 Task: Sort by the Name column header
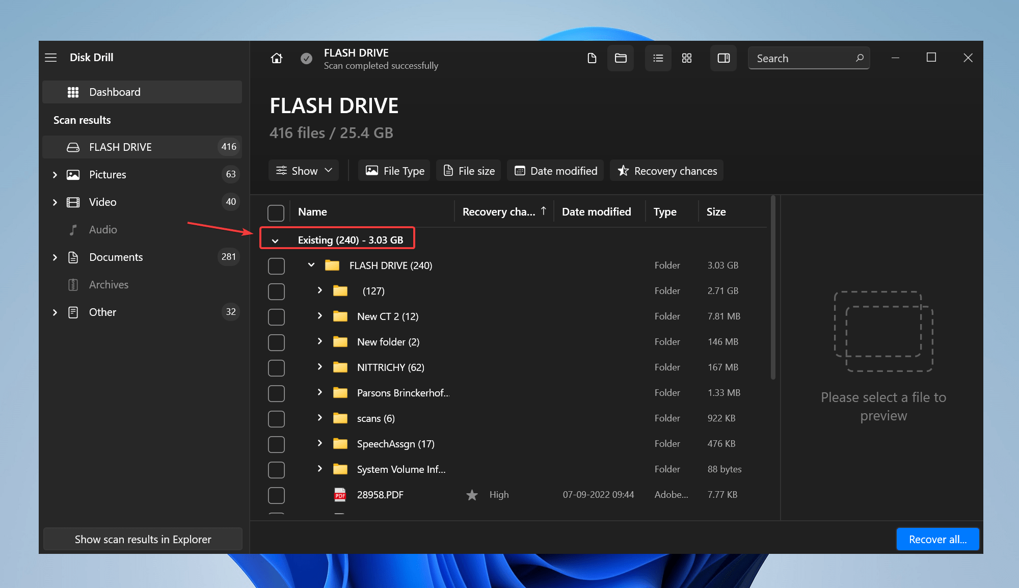(312, 211)
